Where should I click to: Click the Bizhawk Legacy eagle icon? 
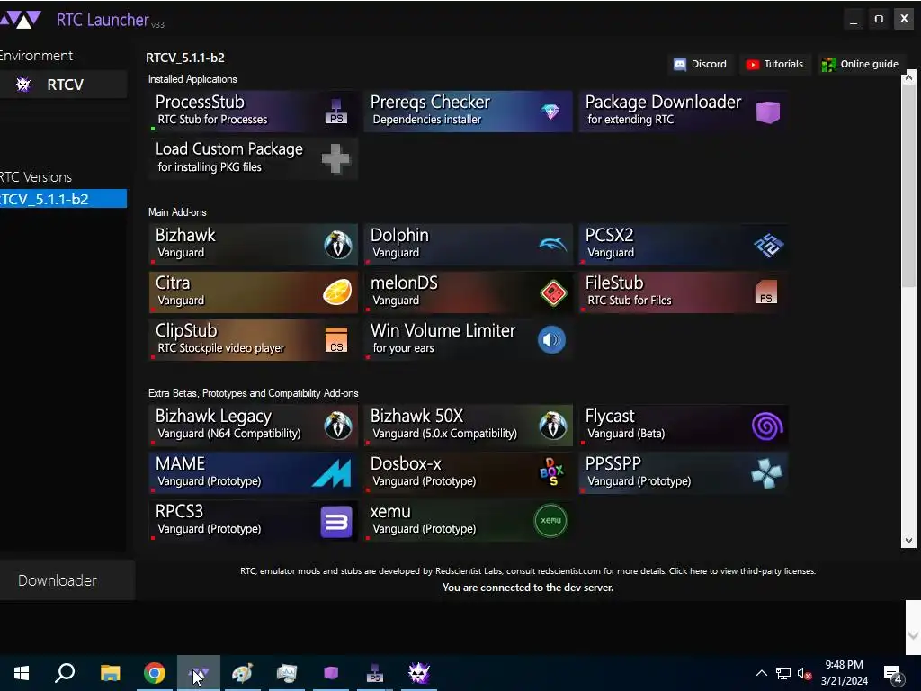coord(338,426)
